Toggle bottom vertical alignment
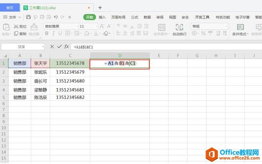 (132, 26)
